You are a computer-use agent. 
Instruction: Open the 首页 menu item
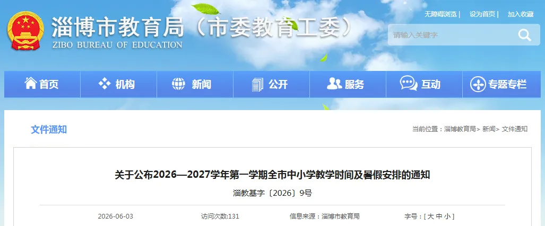click(x=42, y=84)
